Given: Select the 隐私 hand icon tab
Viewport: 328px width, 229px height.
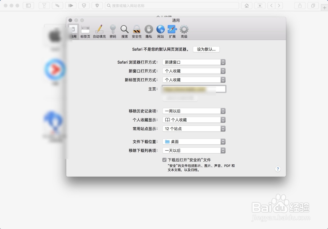Looking at the screenshot, I should (149, 31).
